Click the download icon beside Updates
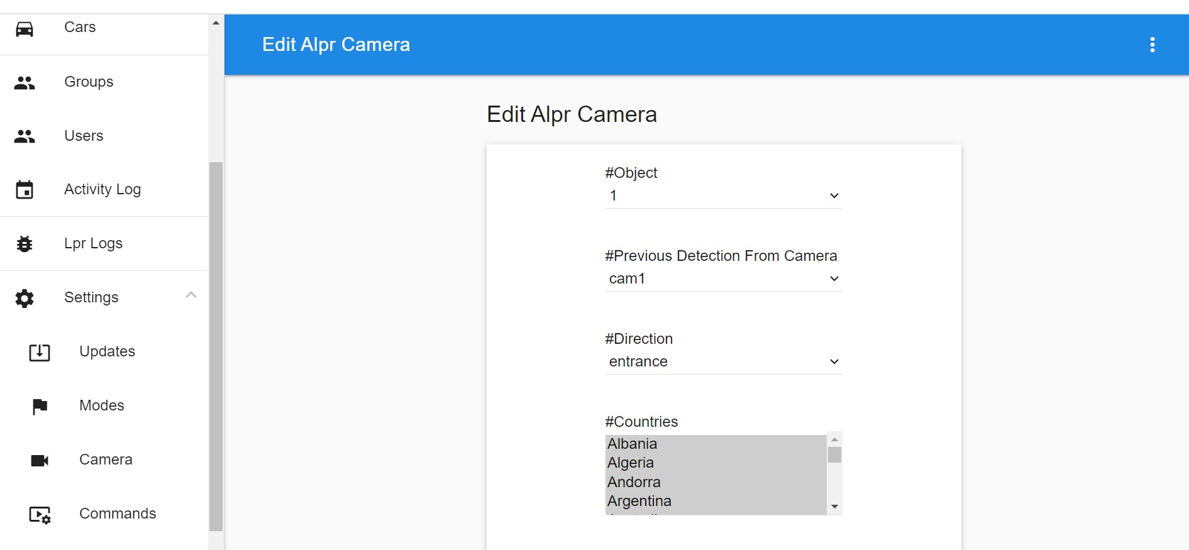The height and width of the screenshot is (550, 1189). 40,352
